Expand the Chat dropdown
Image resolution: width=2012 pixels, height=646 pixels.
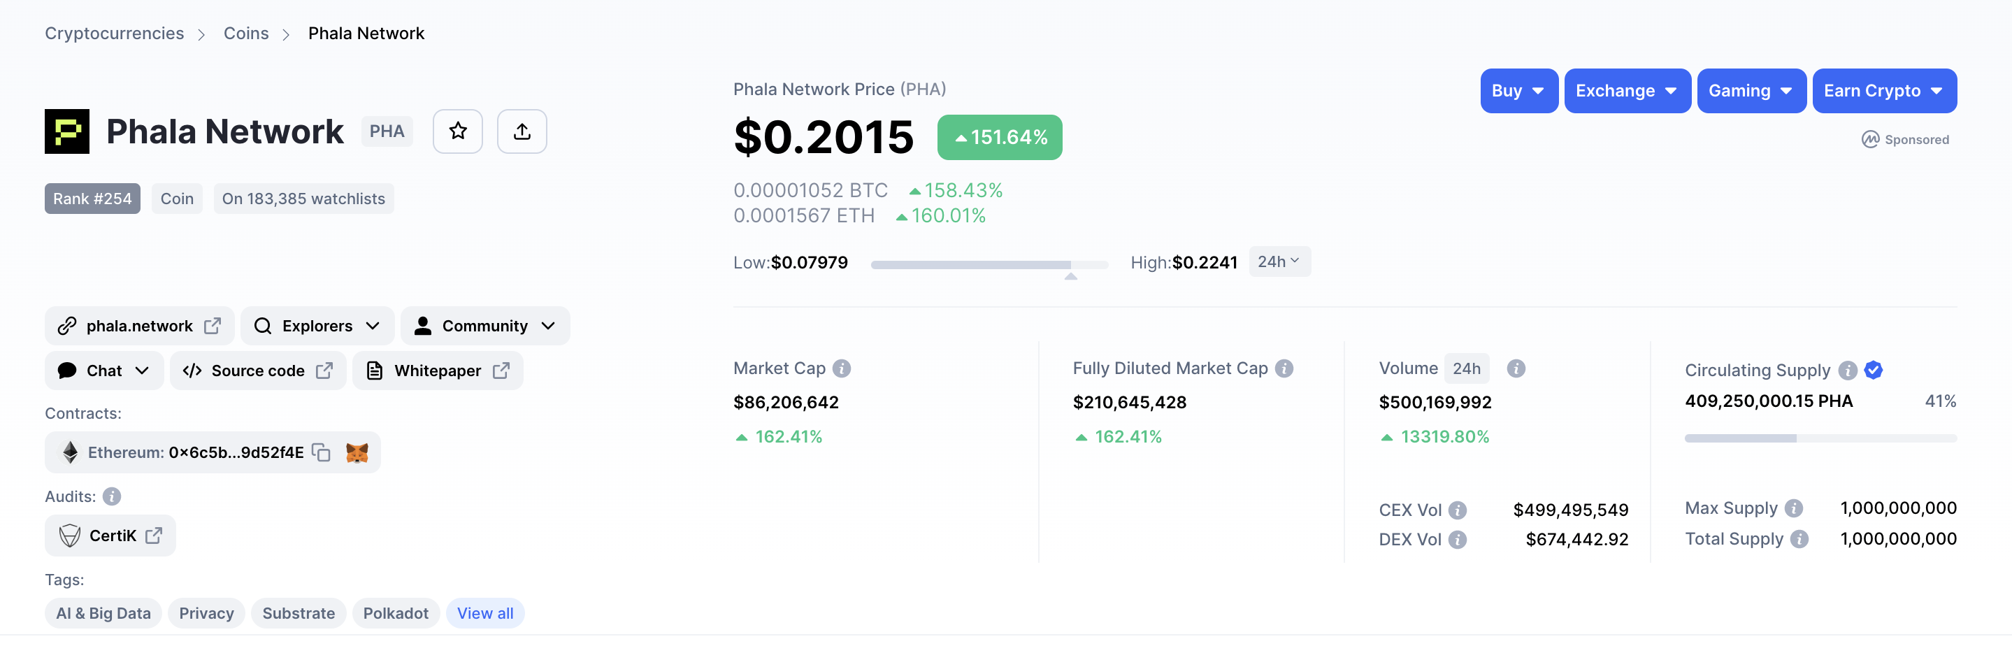(x=104, y=371)
